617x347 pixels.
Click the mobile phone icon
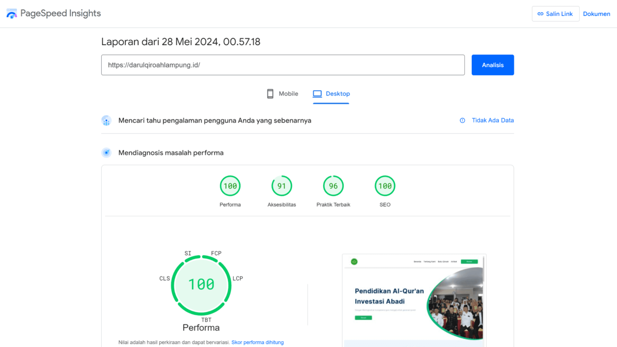pyautogui.click(x=270, y=94)
